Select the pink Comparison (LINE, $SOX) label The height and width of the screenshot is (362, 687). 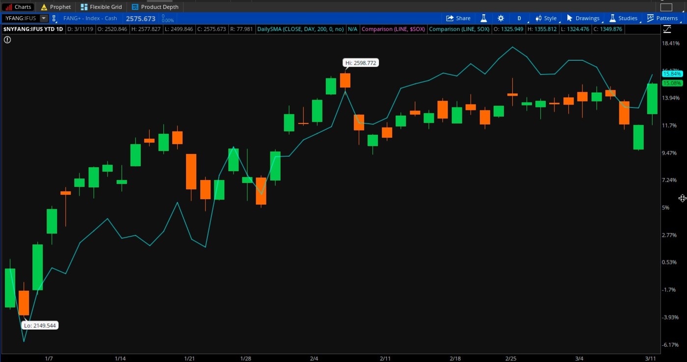[393, 29]
